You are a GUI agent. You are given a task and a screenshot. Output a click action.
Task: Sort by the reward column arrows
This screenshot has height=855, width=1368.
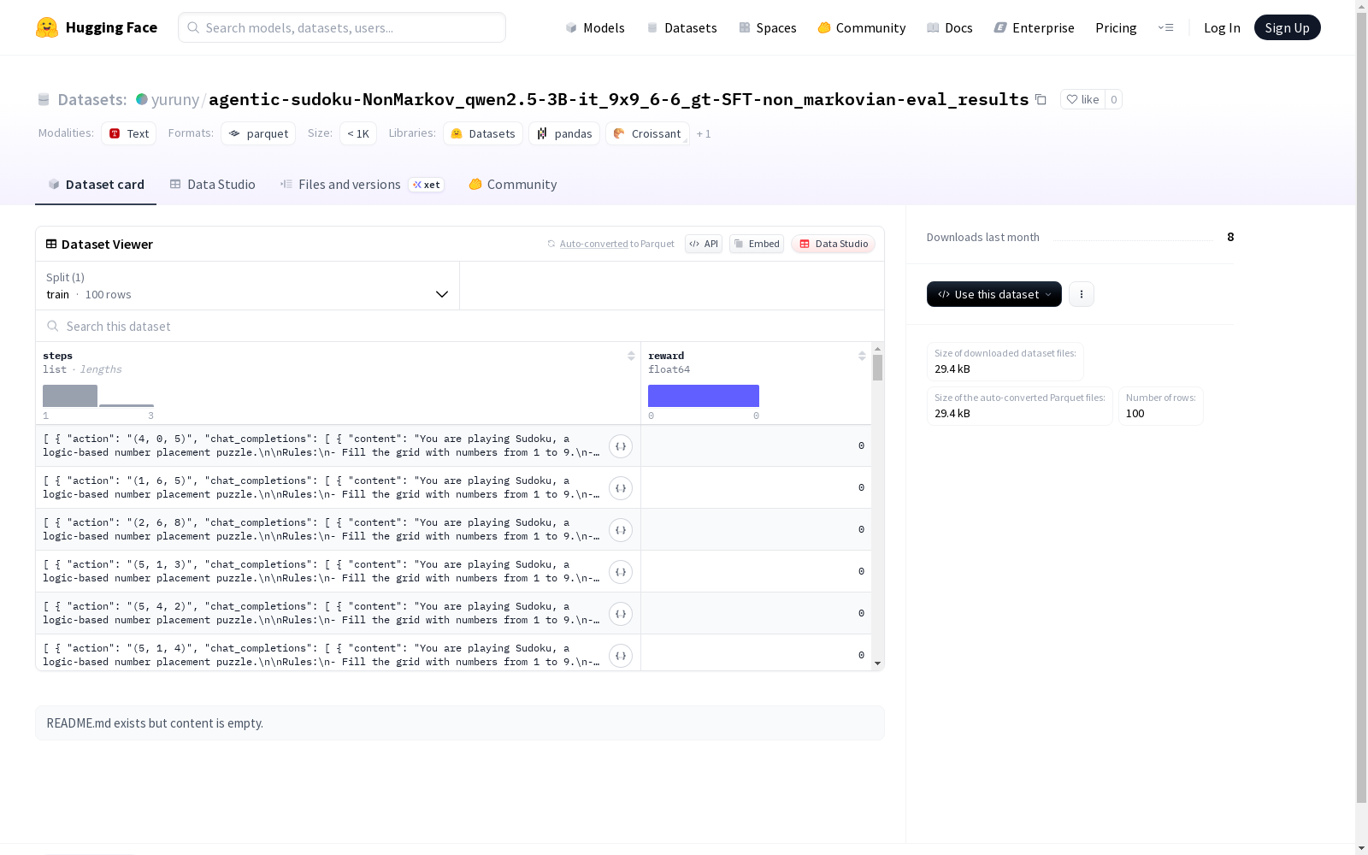click(x=862, y=356)
